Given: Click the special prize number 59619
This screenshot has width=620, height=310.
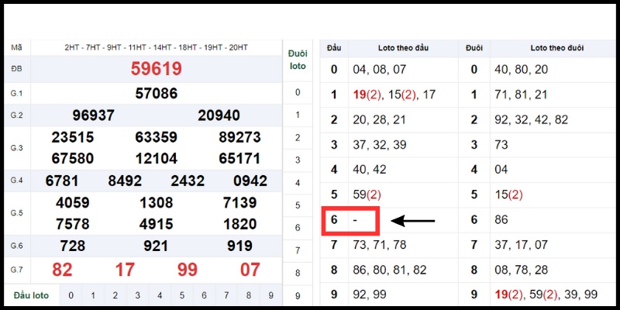Looking at the screenshot, I should [156, 70].
